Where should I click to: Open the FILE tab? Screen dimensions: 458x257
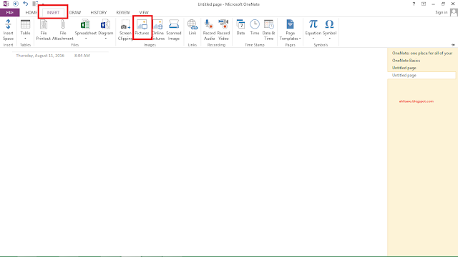(9, 13)
